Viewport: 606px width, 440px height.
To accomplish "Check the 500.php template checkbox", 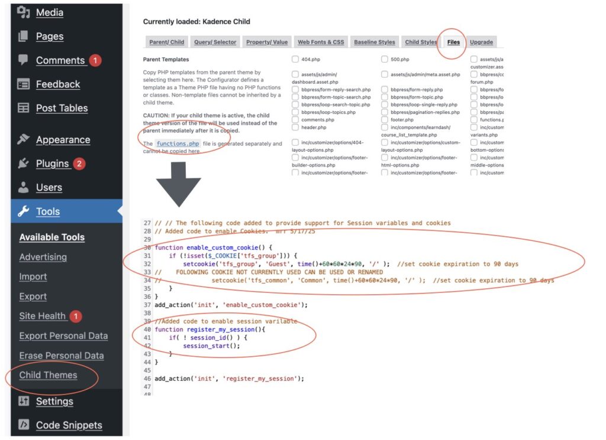I will (x=385, y=59).
